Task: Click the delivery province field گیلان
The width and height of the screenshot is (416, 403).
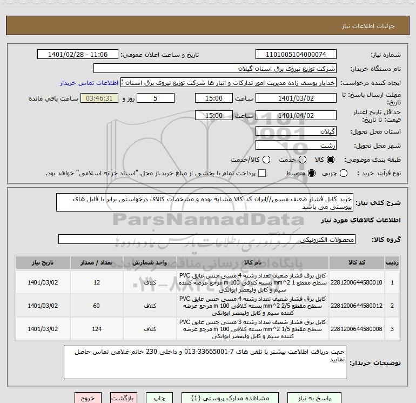Action: tap(296, 131)
